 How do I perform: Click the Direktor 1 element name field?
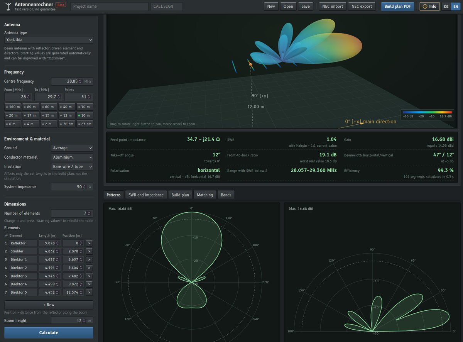click(24, 260)
